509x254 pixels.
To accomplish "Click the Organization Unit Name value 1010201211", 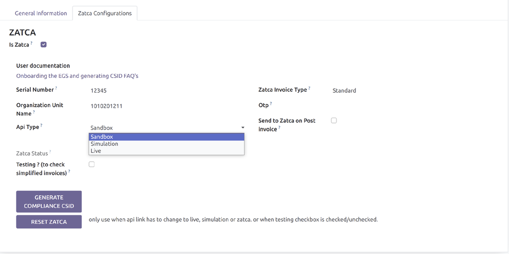I will [x=106, y=106].
